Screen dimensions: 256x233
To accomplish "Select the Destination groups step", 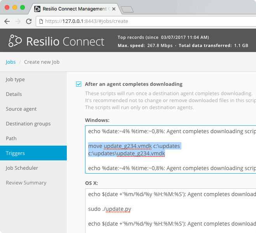I will (x=33, y=123).
